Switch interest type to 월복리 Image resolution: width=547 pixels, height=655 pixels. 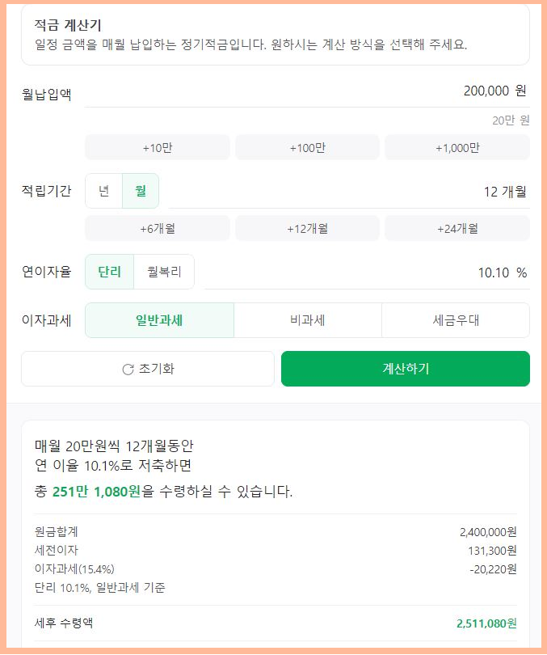[166, 272]
